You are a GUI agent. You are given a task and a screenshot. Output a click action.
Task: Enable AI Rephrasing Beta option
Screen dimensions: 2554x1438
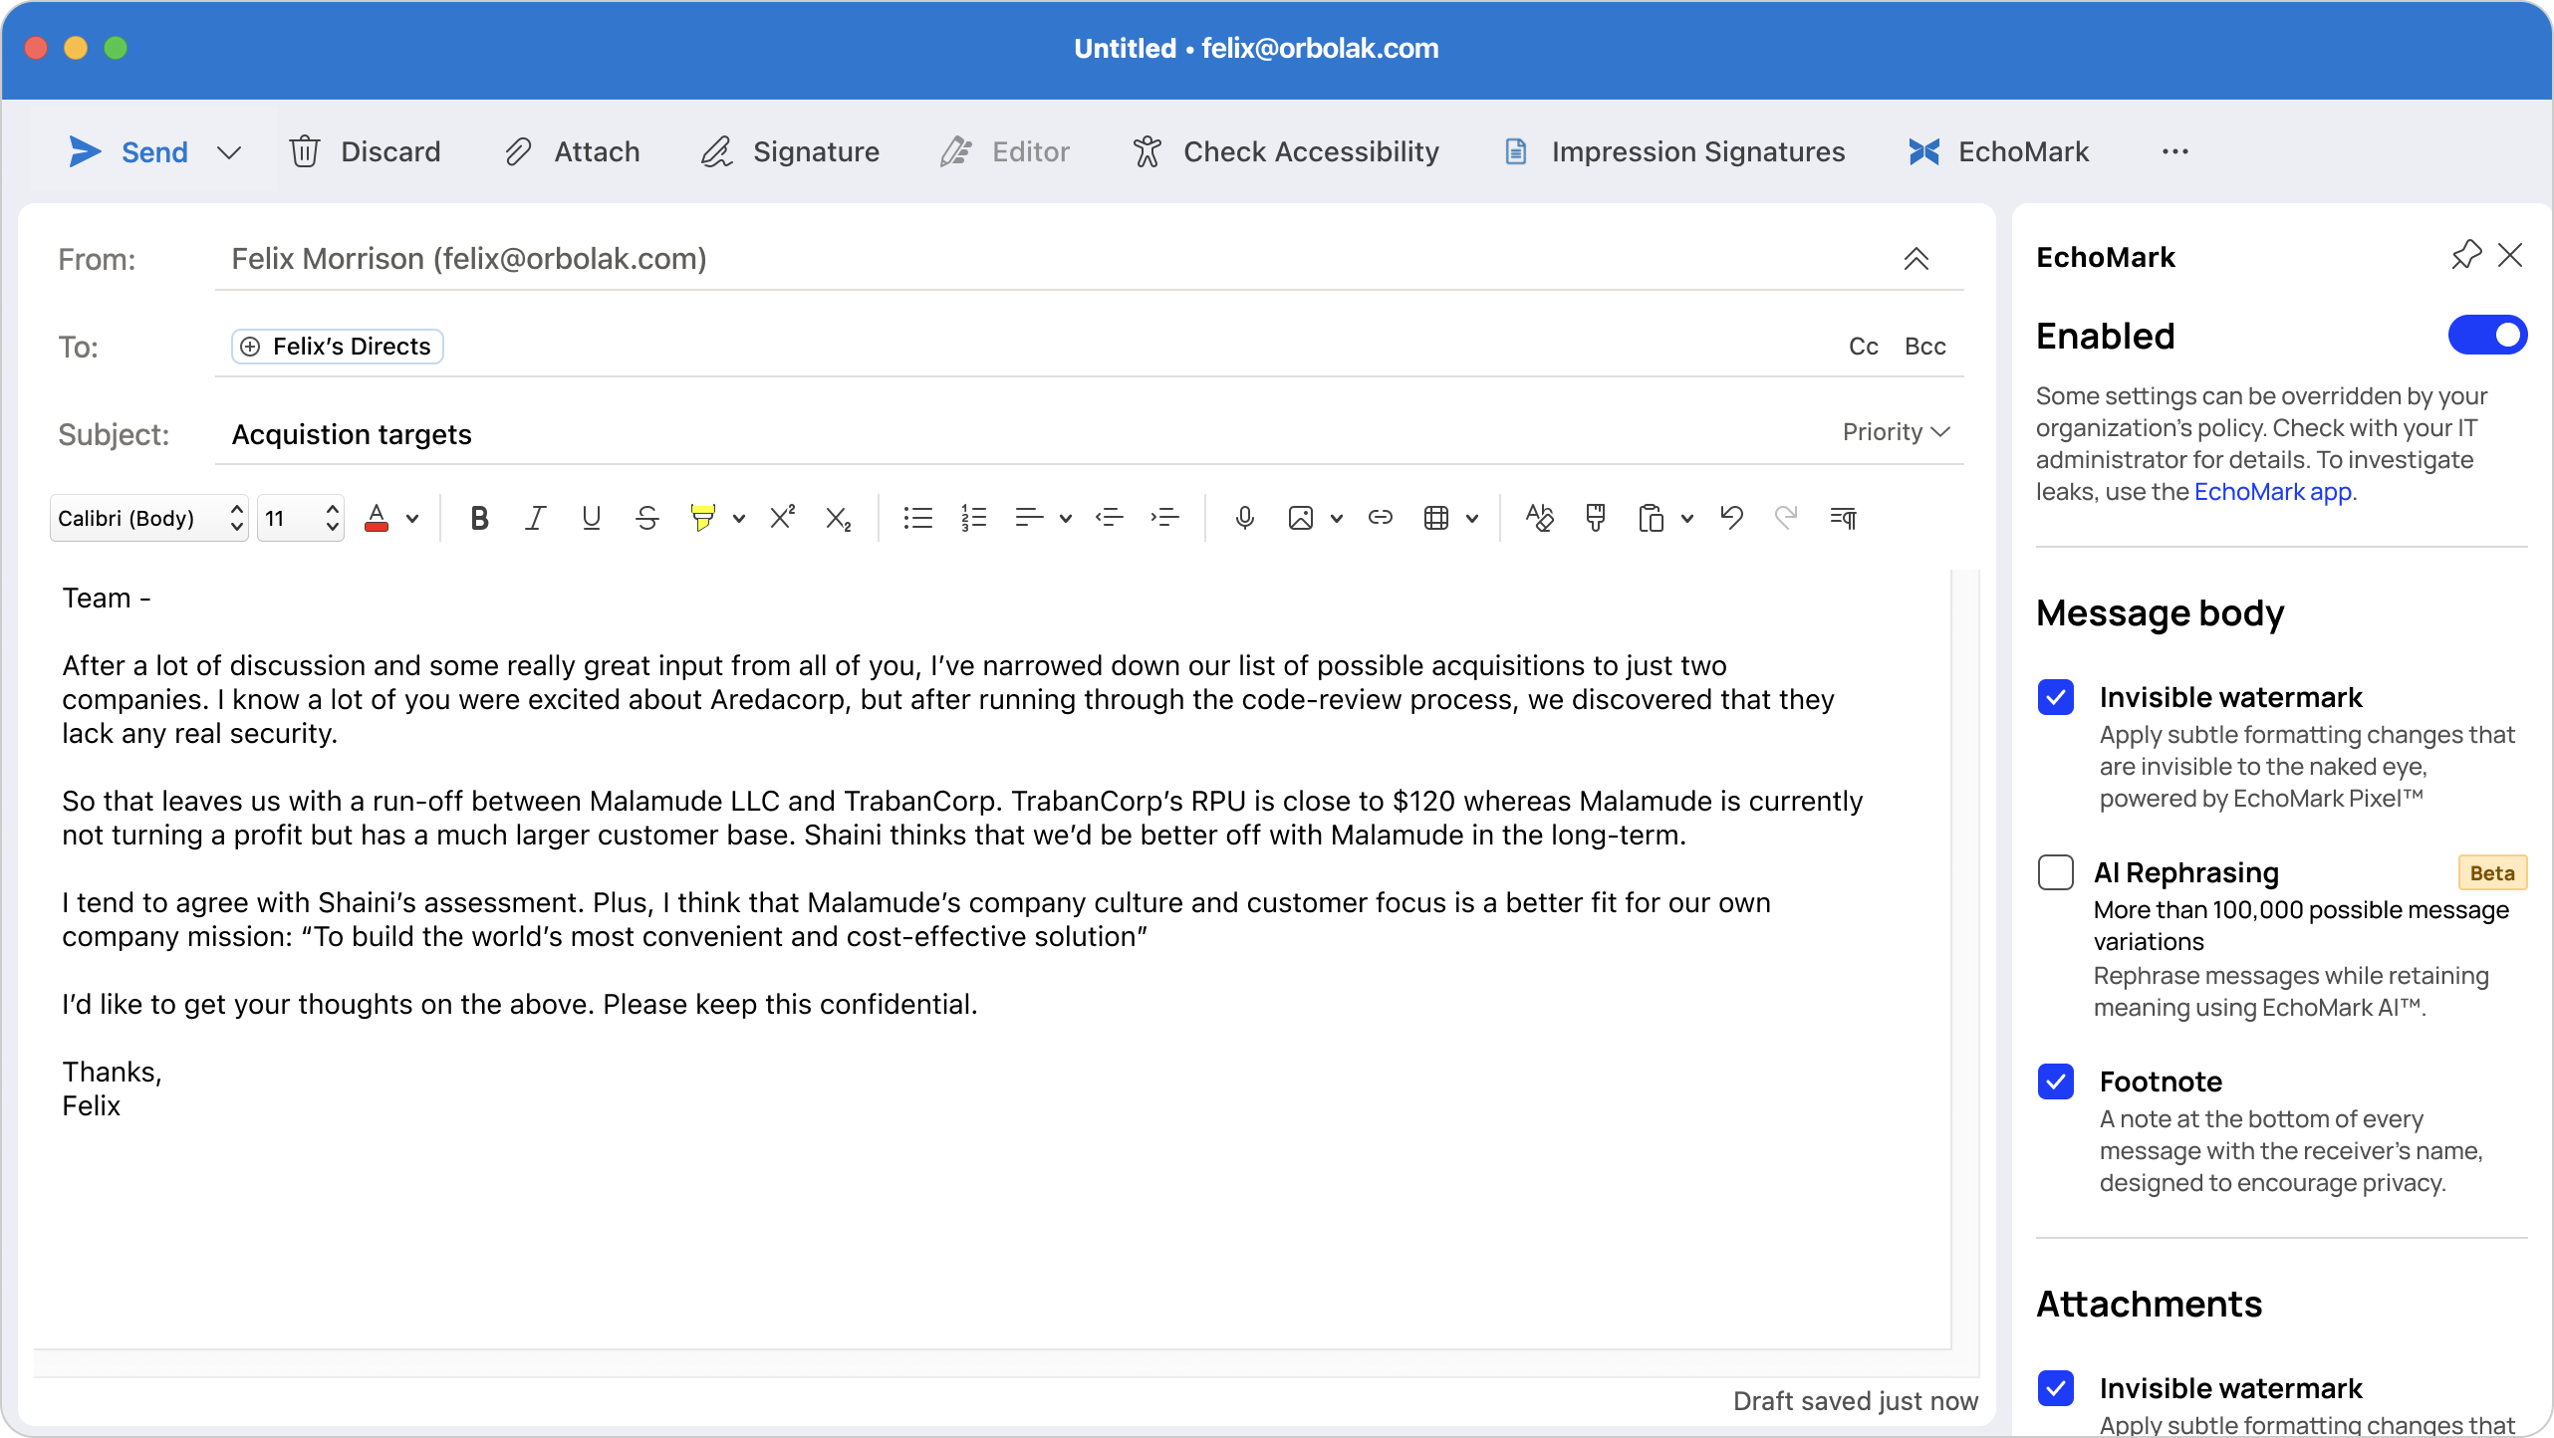click(2056, 872)
